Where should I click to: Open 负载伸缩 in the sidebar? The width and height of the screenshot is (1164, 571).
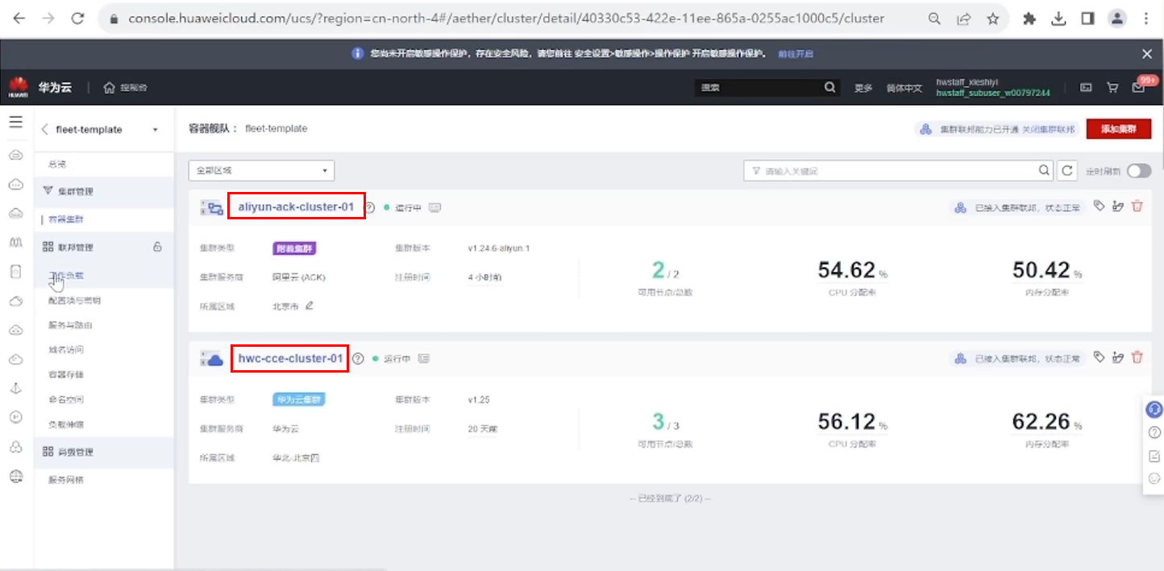pos(65,423)
